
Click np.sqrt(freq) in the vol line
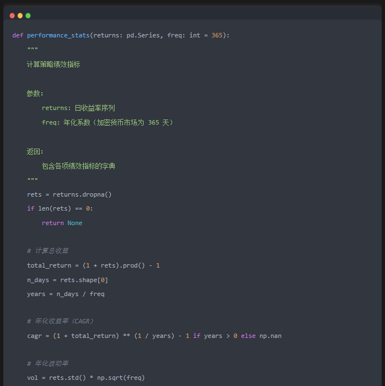point(121,378)
